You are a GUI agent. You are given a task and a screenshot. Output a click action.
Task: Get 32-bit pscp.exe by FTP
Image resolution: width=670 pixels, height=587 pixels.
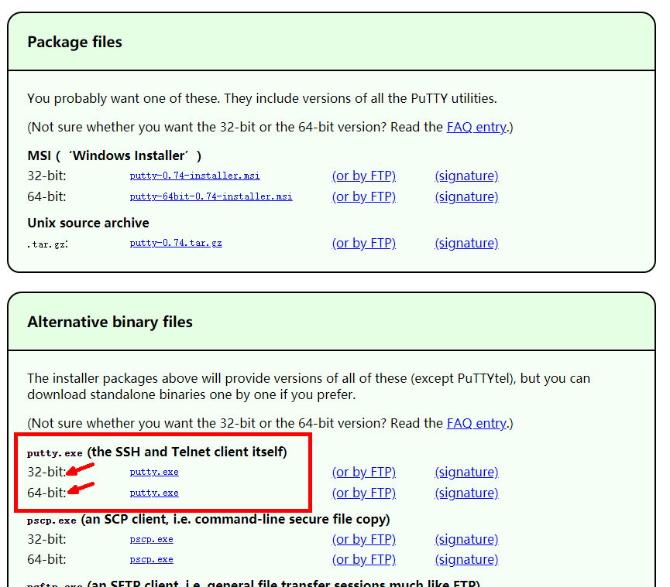pyautogui.click(x=364, y=539)
